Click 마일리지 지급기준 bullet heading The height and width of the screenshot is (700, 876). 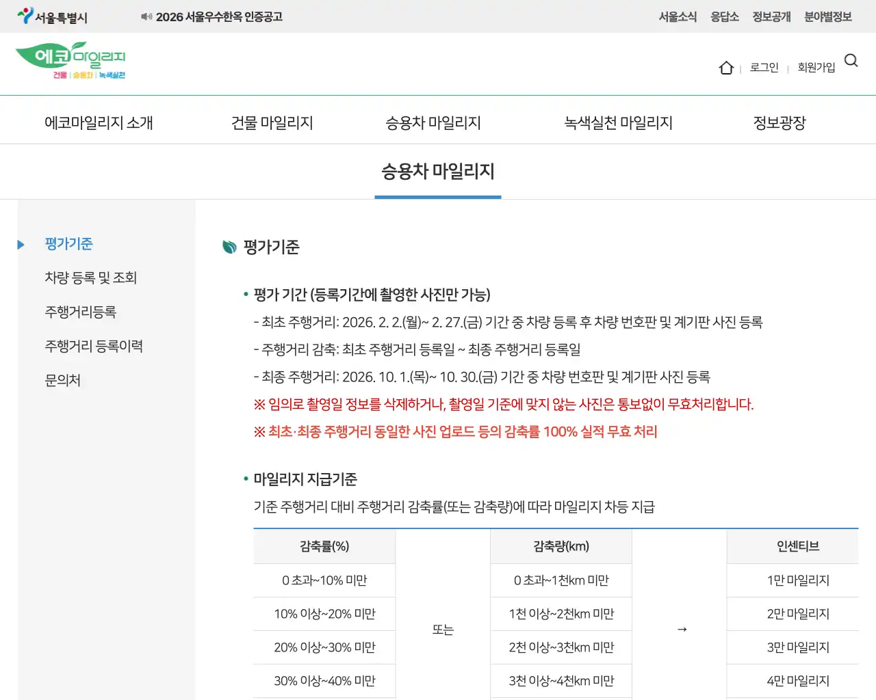(x=305, y=479)
